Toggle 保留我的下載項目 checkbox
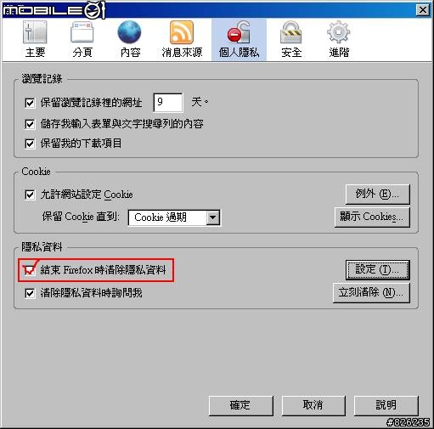 [x=30, y=144]
